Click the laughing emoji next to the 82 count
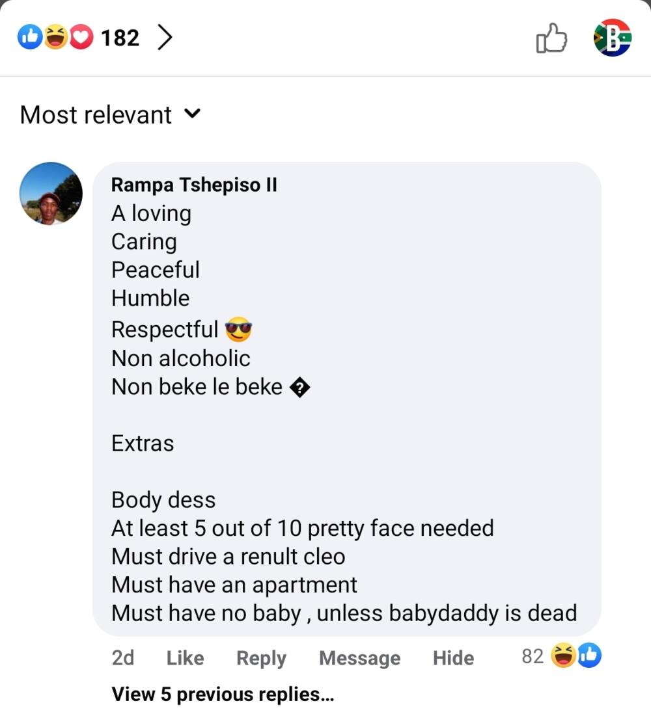This screenshot has width=651, height=716. click(563, 656)
